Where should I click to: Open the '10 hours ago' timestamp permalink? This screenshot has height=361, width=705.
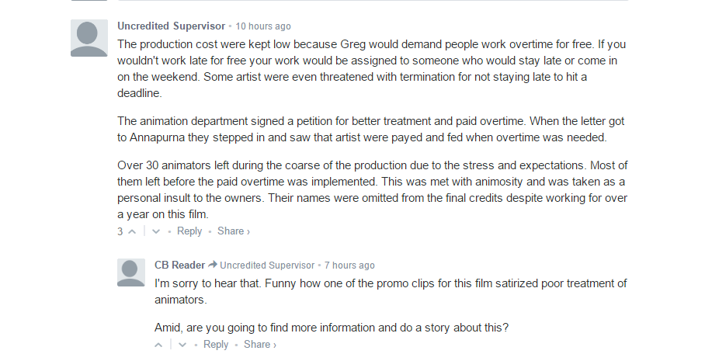click(x=263, y=26)
